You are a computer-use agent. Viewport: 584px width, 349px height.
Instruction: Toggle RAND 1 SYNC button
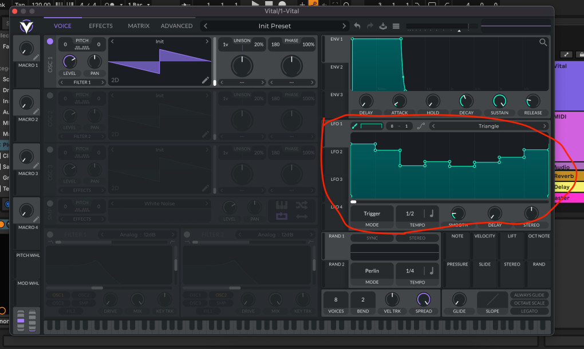pyautogui.click(x=372, y=238)
